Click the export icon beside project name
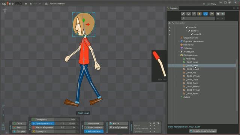 (46, 4)
